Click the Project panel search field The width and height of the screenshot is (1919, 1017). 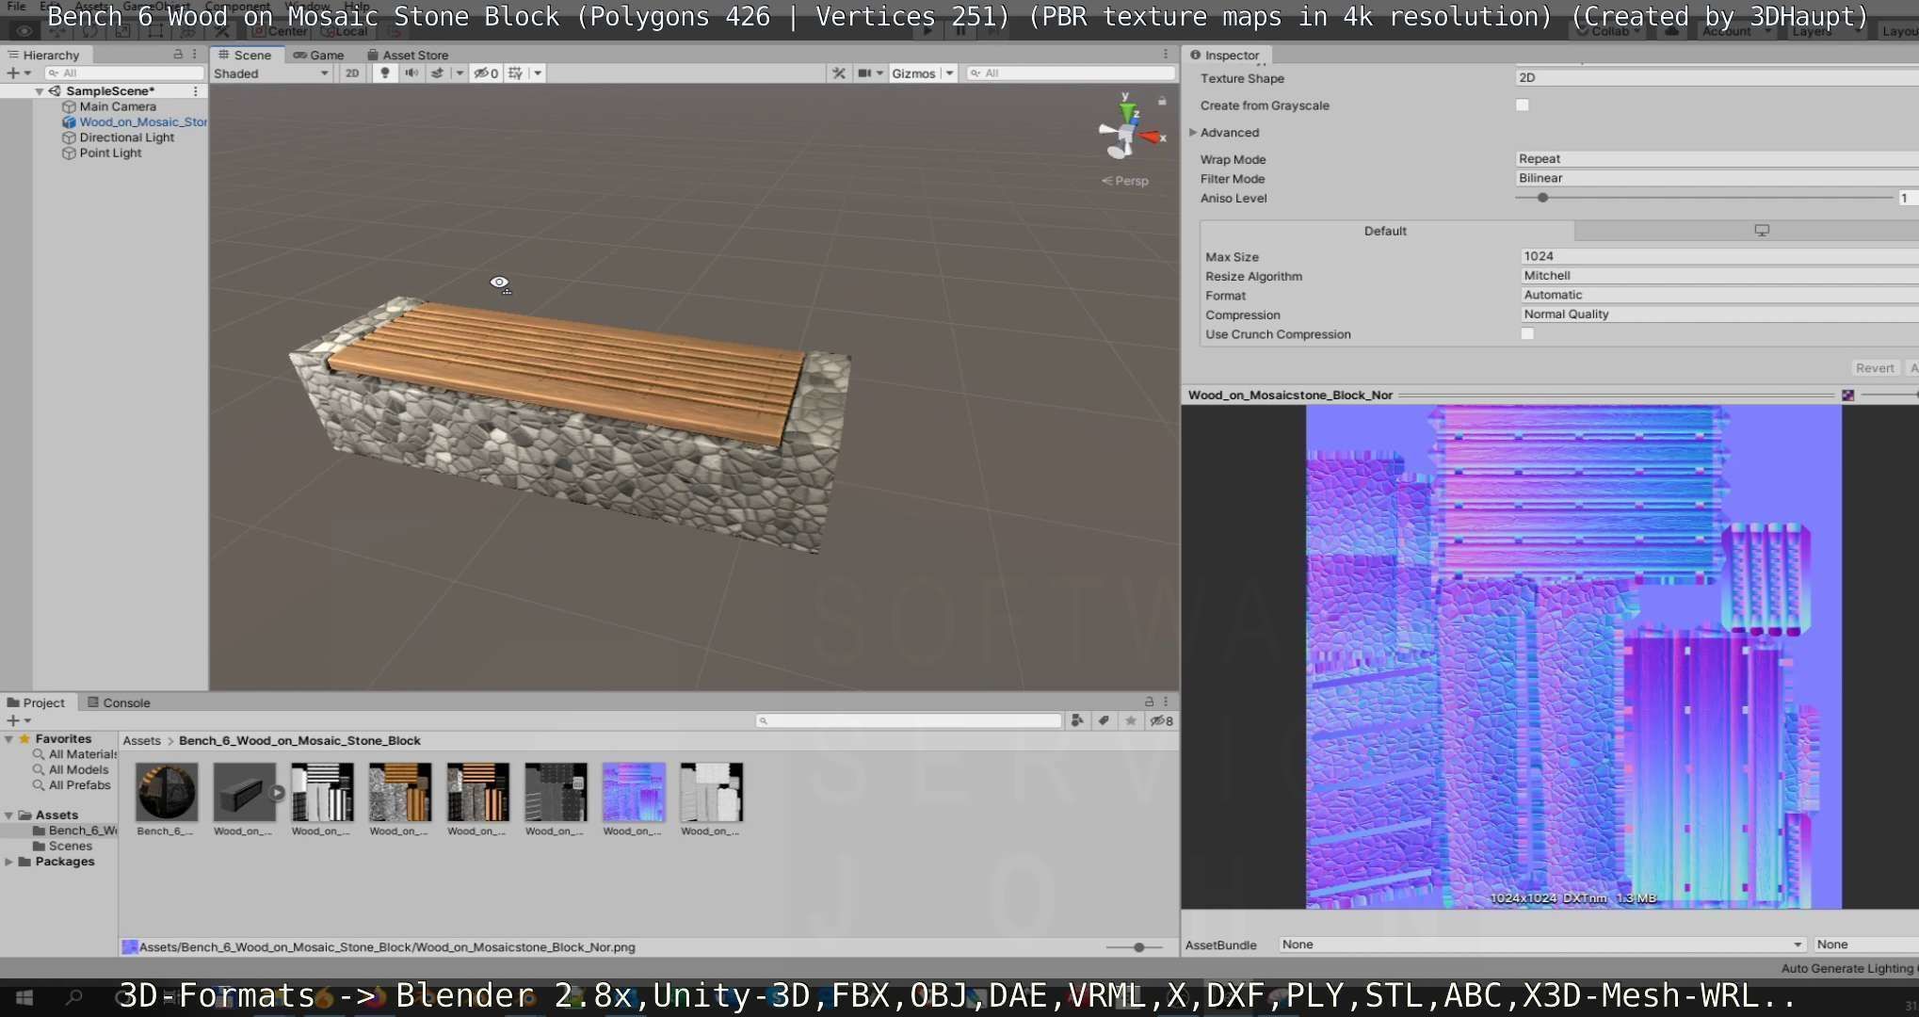click(x=909, y=720)
